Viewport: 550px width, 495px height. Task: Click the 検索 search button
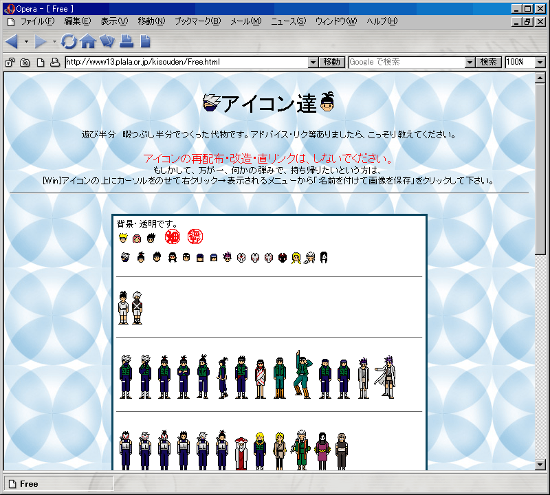488,62
